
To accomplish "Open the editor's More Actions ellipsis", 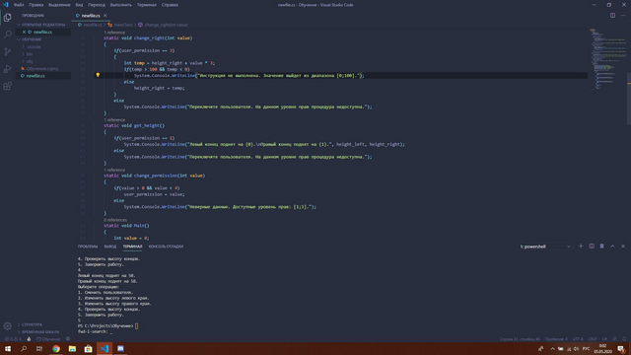I will click(x=623, y=16).
